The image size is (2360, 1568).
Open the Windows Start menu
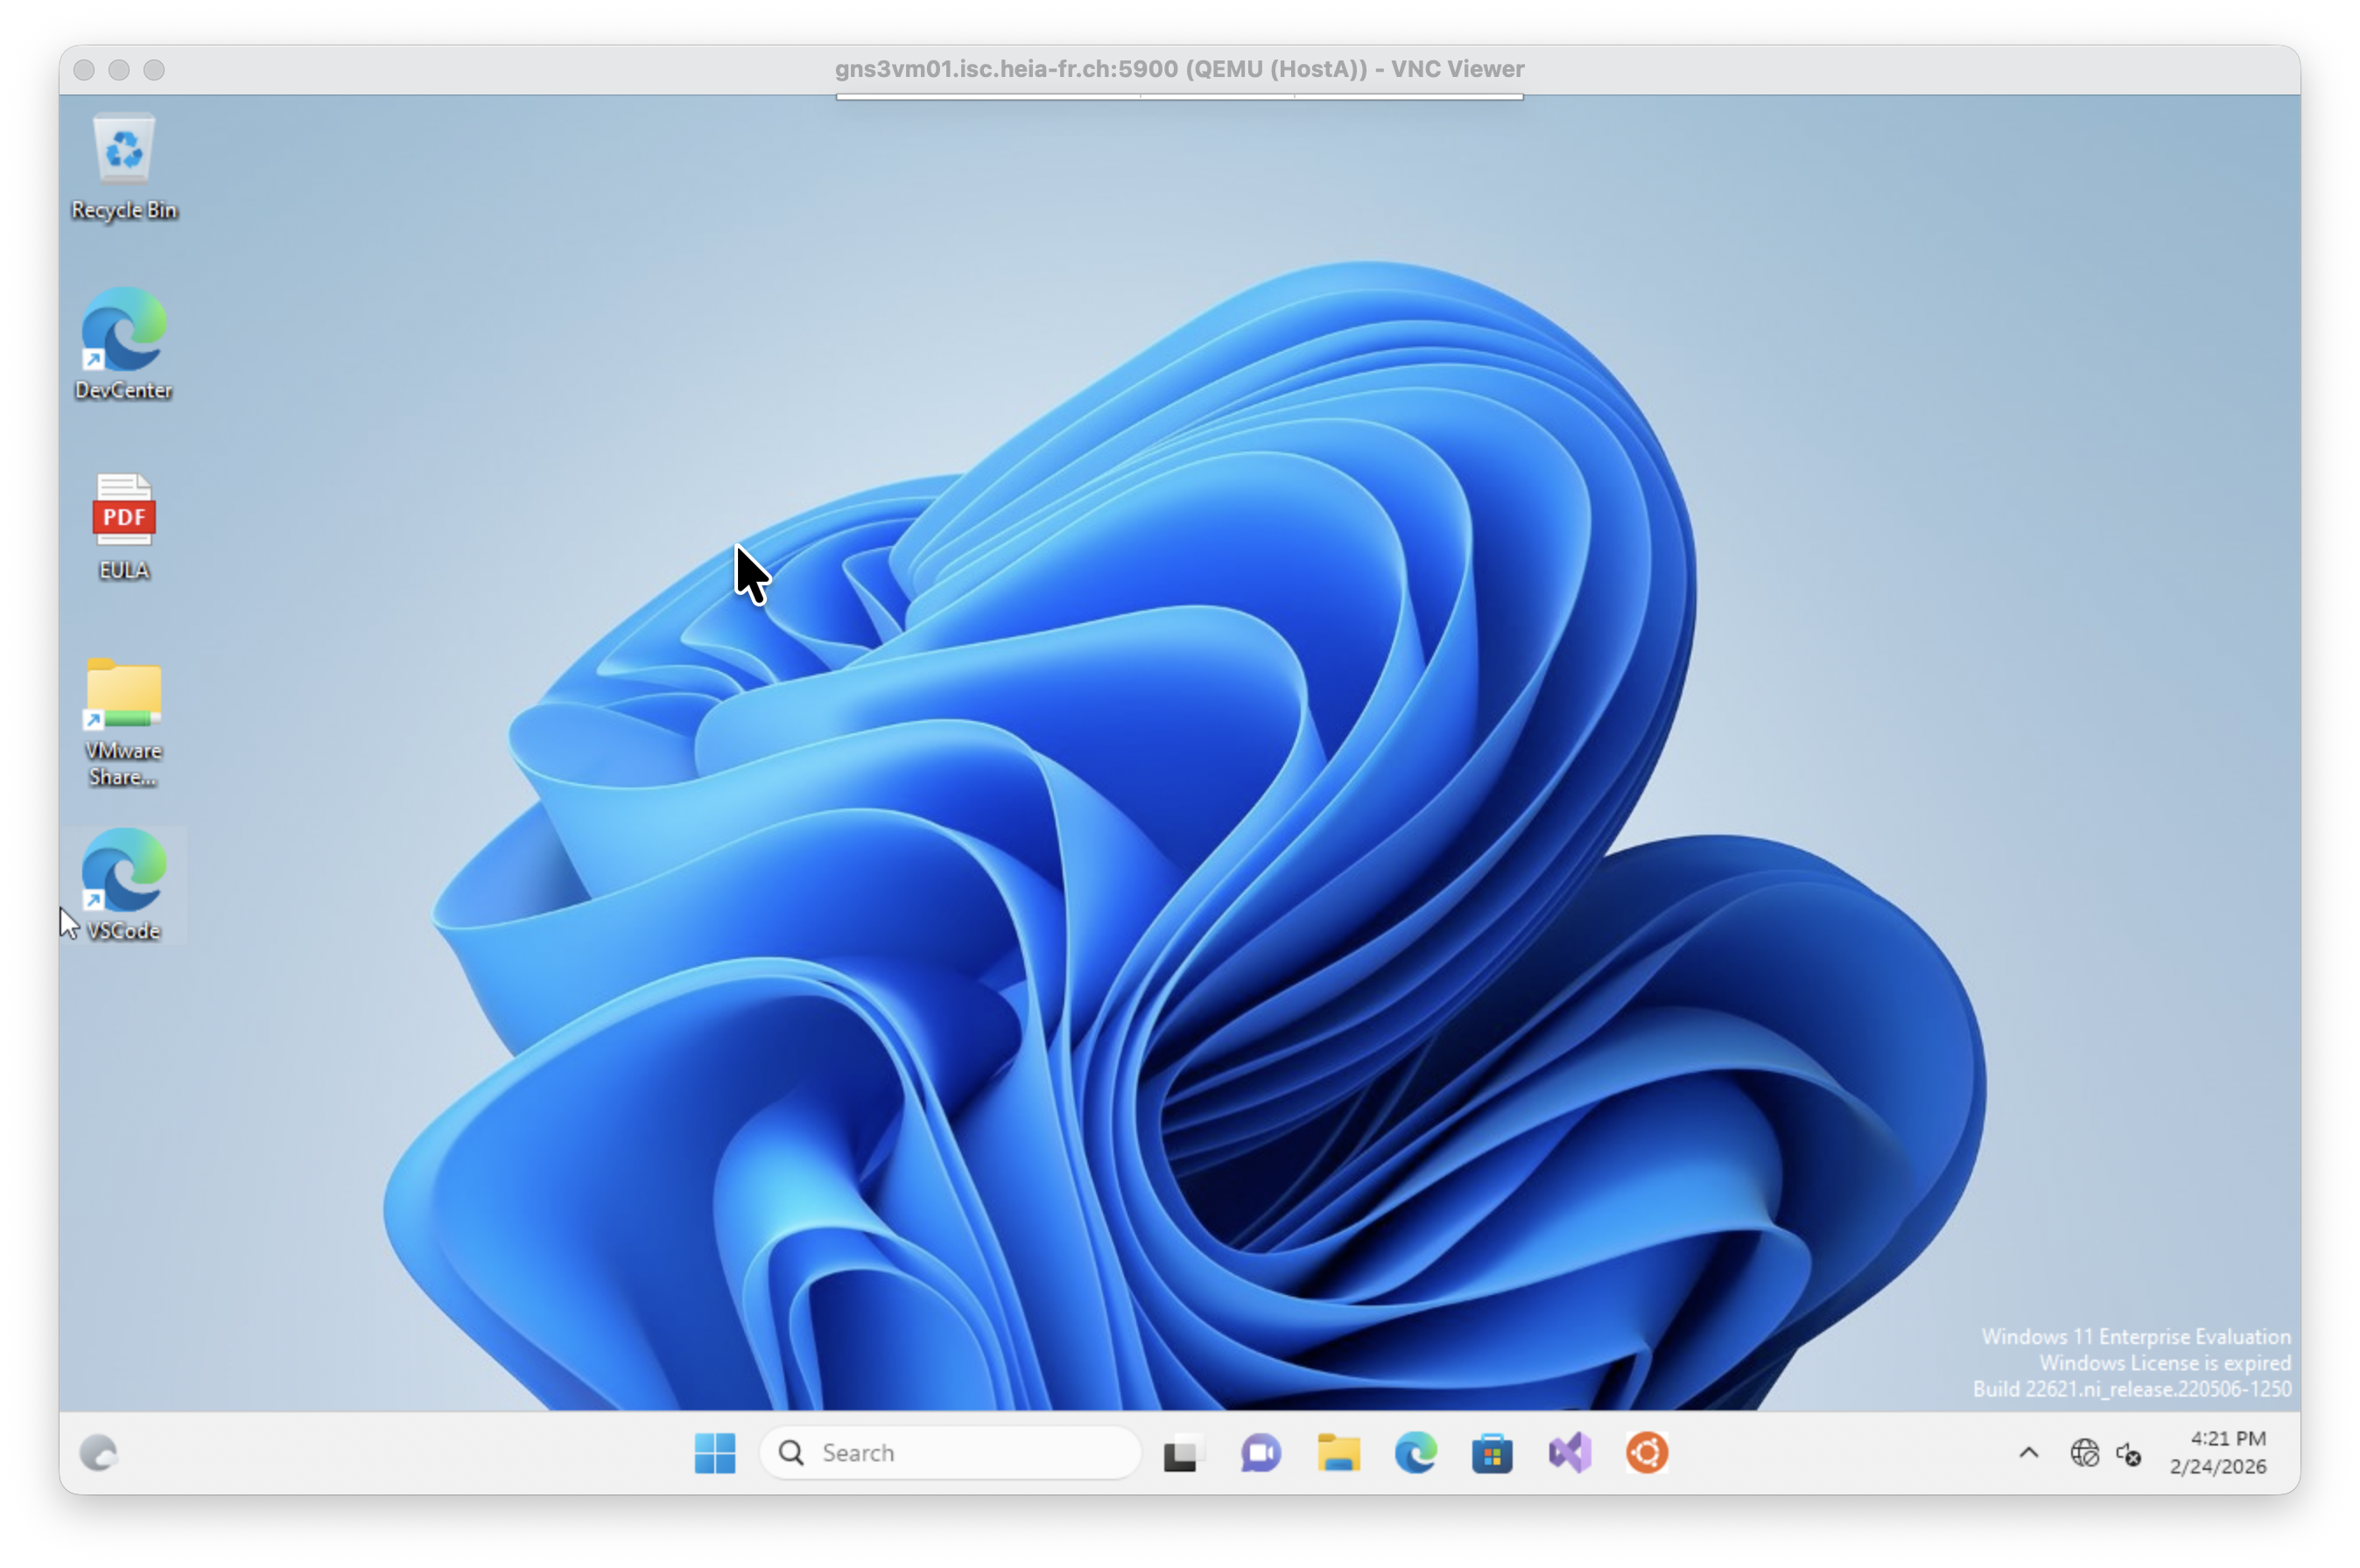click(x=714, y=1452)
